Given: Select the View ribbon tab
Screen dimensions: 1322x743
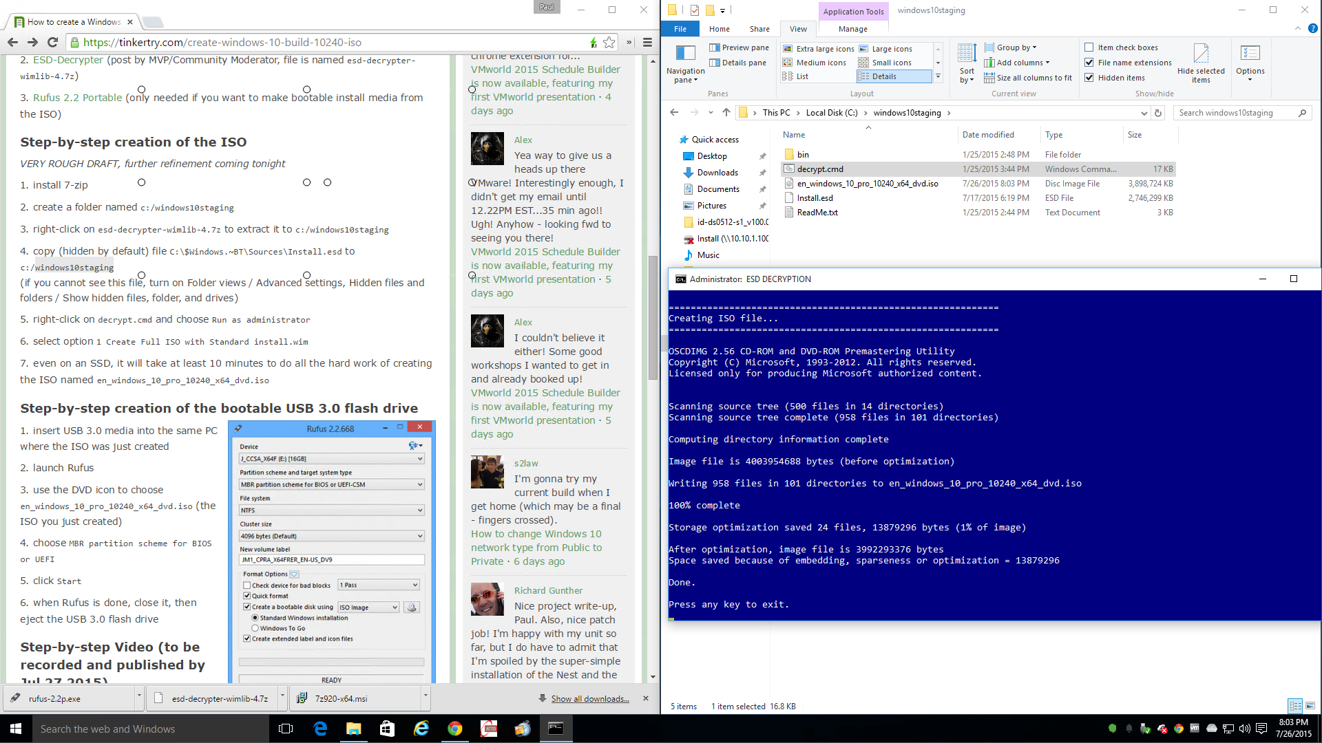Looking at the screenshot, I should click(798, 29).
